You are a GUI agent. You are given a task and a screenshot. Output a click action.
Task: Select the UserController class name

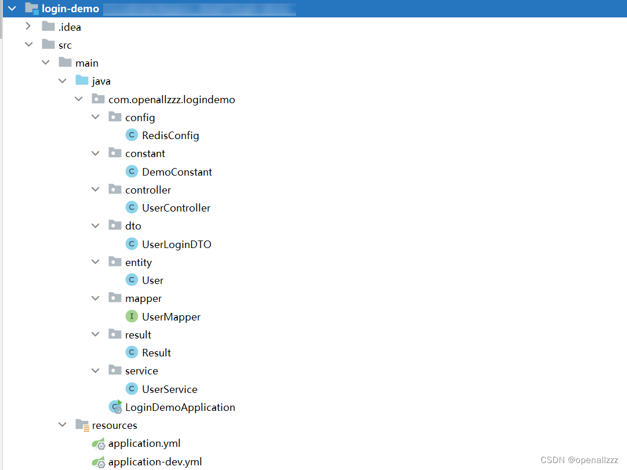tap(176, 207)
